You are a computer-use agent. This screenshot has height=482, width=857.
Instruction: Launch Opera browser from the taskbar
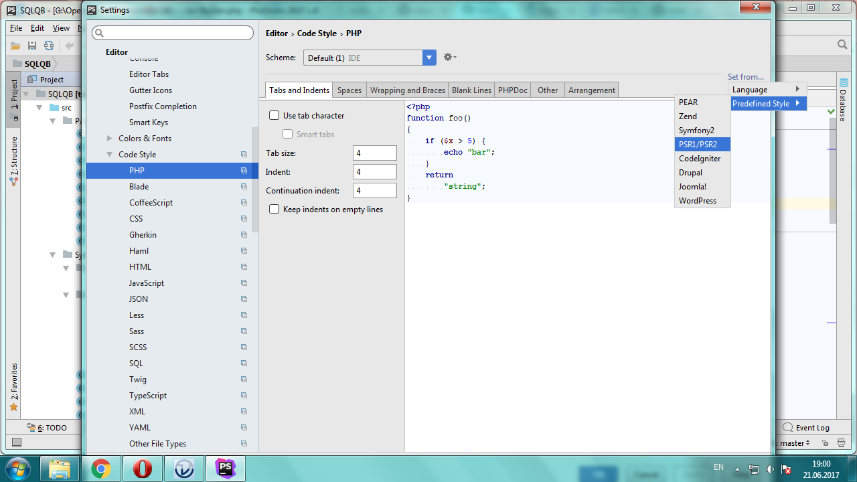[143, 469]
